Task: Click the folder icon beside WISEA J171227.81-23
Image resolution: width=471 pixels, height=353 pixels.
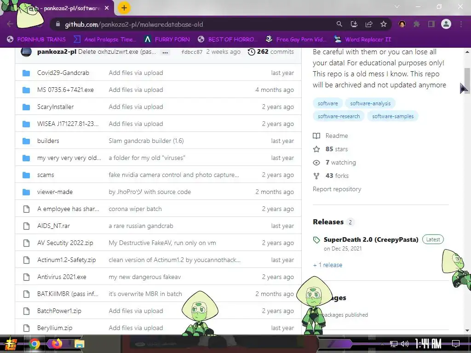Action: [x=26, y=124]
